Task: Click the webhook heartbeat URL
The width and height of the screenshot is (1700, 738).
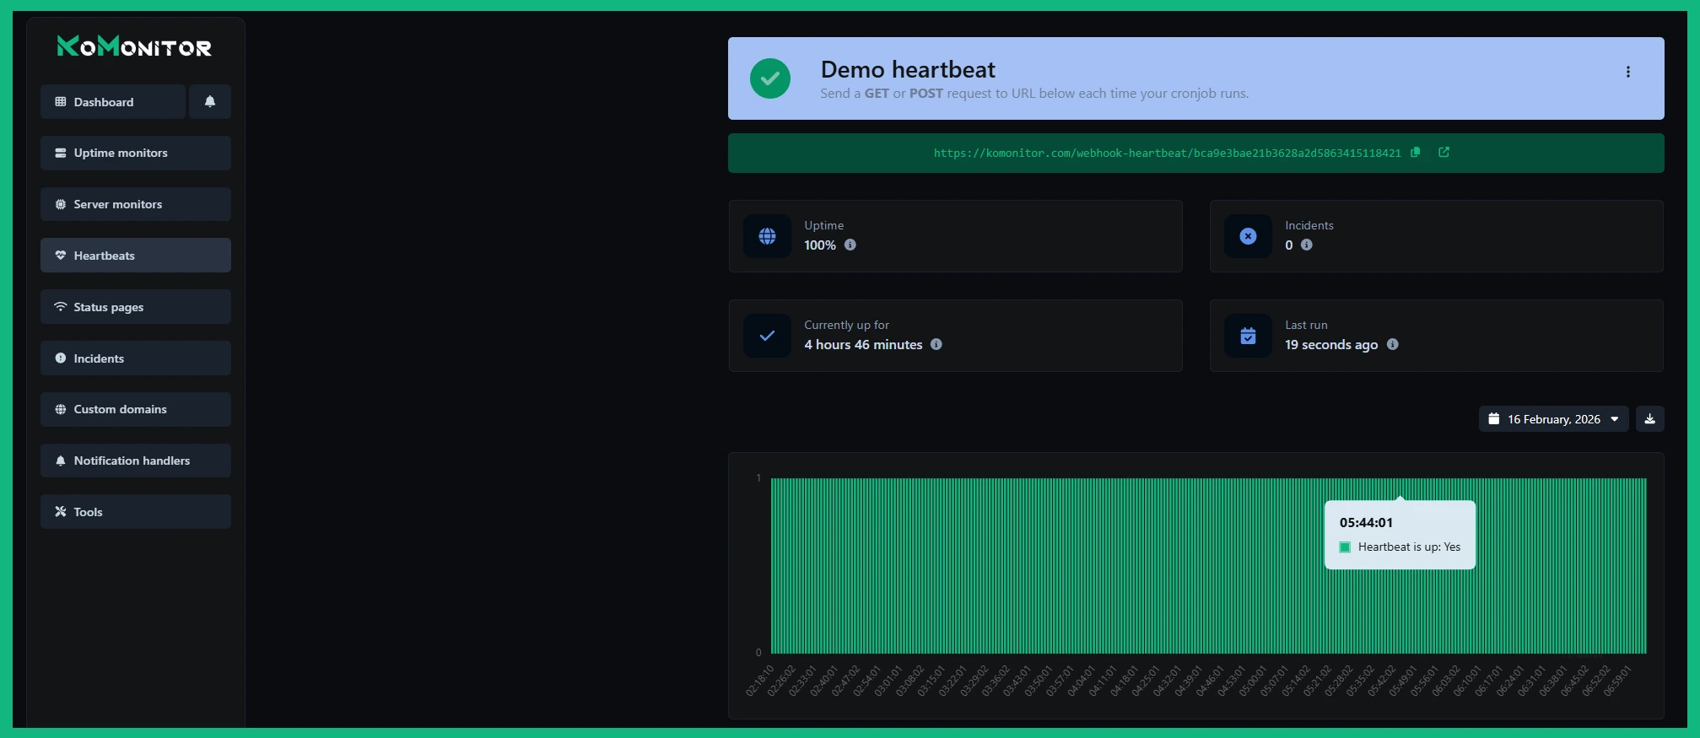Action: coord(1167,153)
